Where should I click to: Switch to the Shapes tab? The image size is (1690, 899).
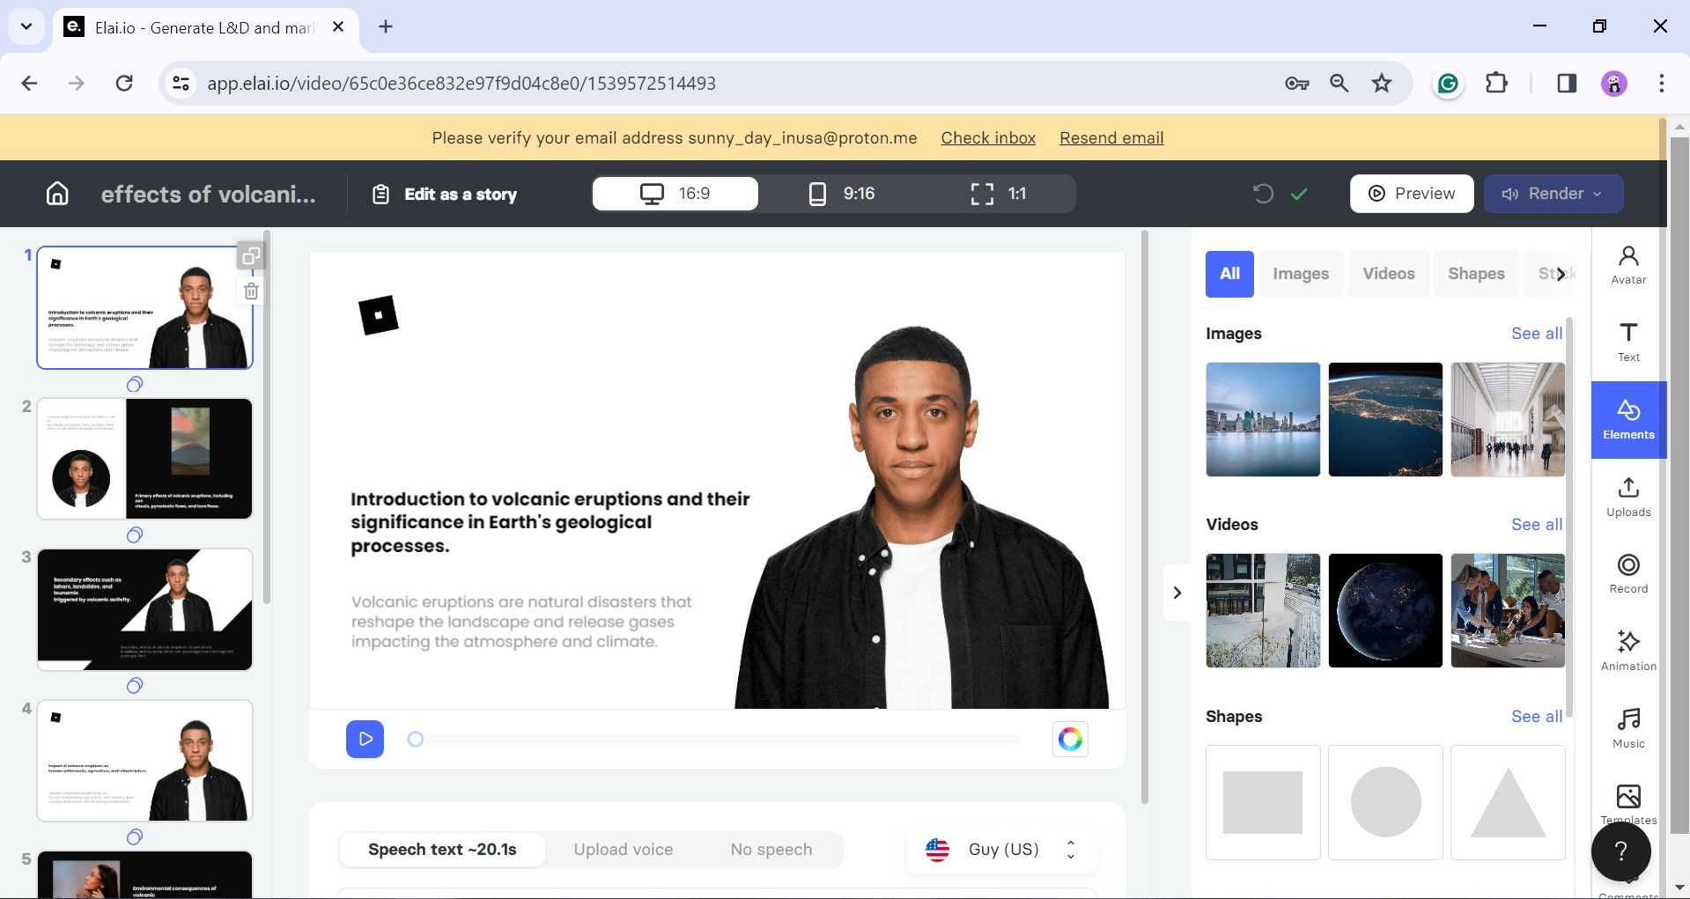point(1476,274)
